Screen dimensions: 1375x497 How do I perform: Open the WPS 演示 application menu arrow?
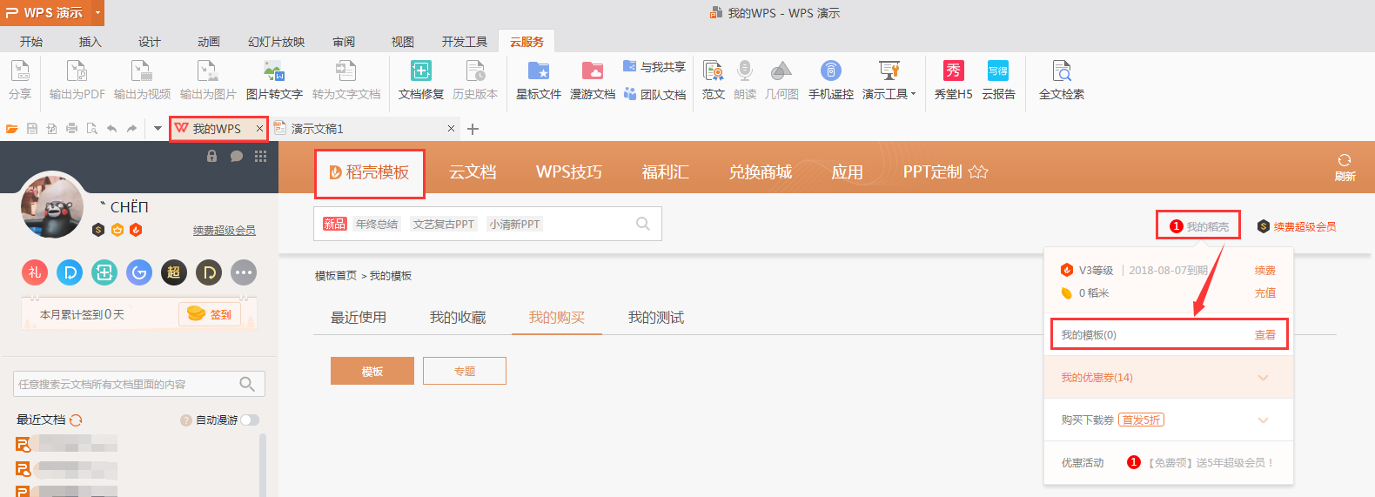[97, 12]
